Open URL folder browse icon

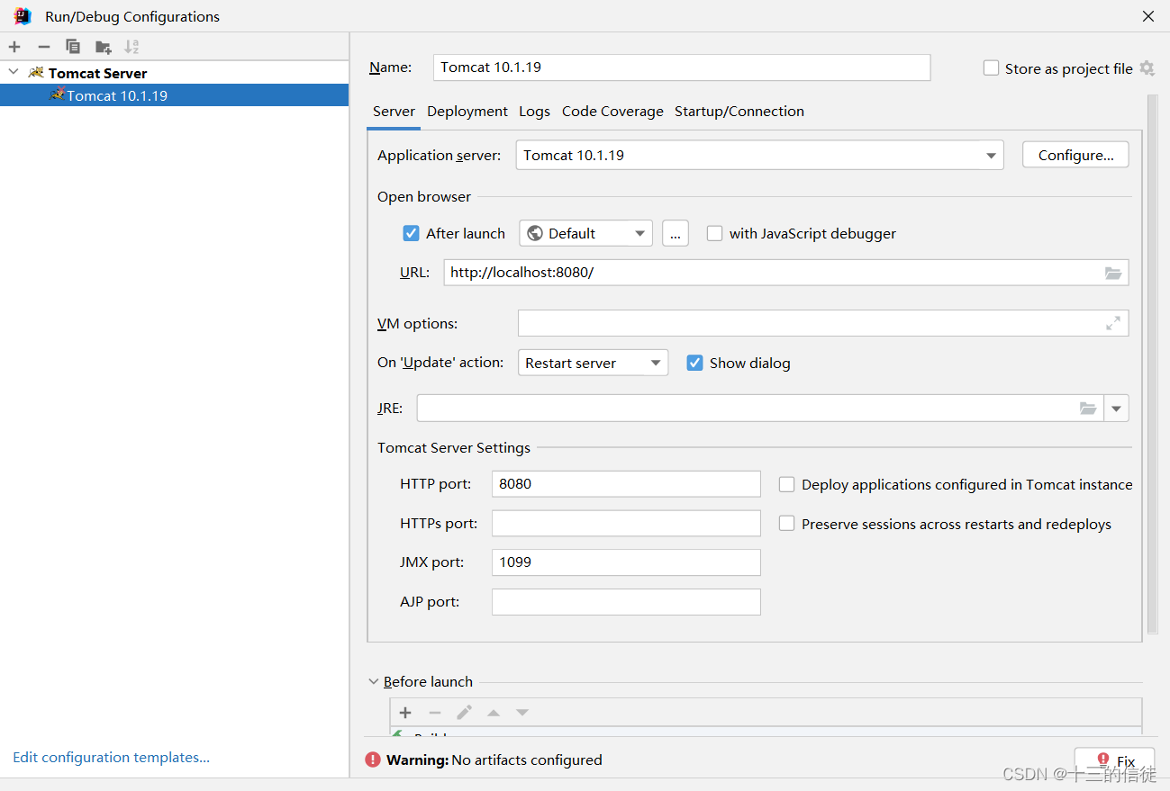1113,273
